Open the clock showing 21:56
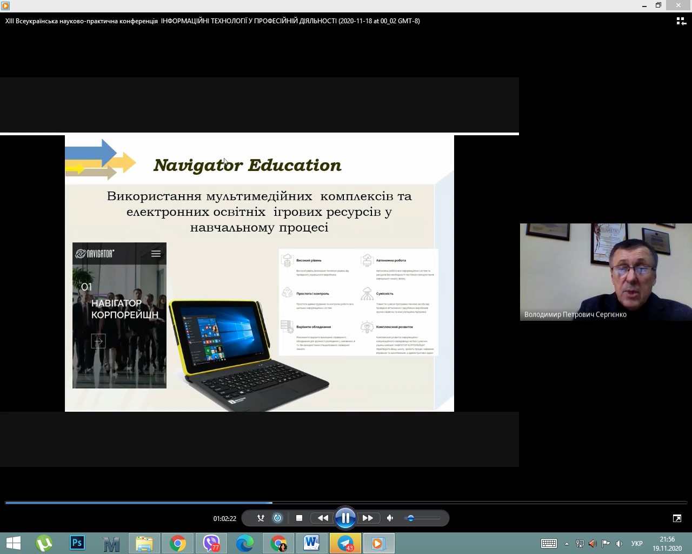Viewport: 692px width, 554px height. pos(667,544)
